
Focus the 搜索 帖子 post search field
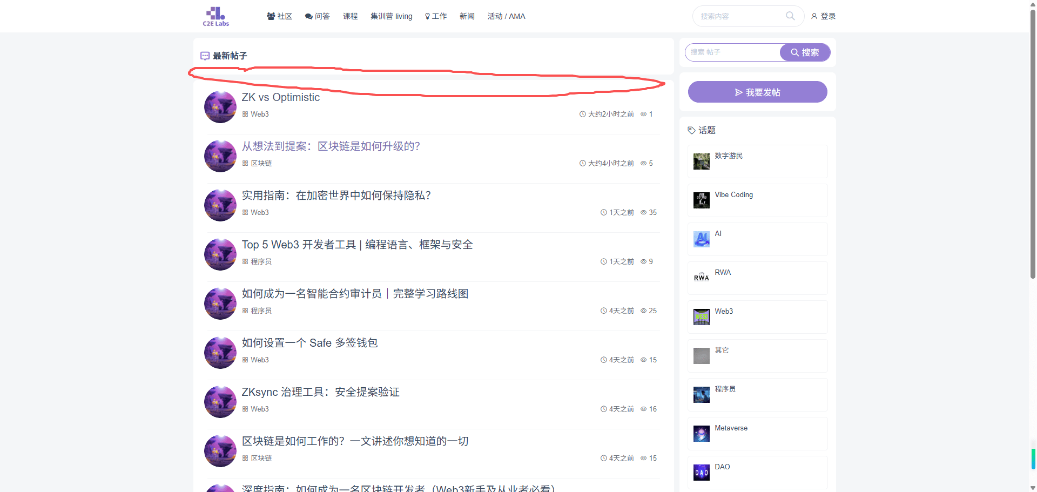pos(733,52)
